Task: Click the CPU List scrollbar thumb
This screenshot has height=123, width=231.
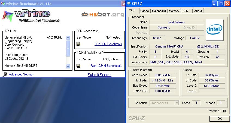Action: tap(68, 48)
